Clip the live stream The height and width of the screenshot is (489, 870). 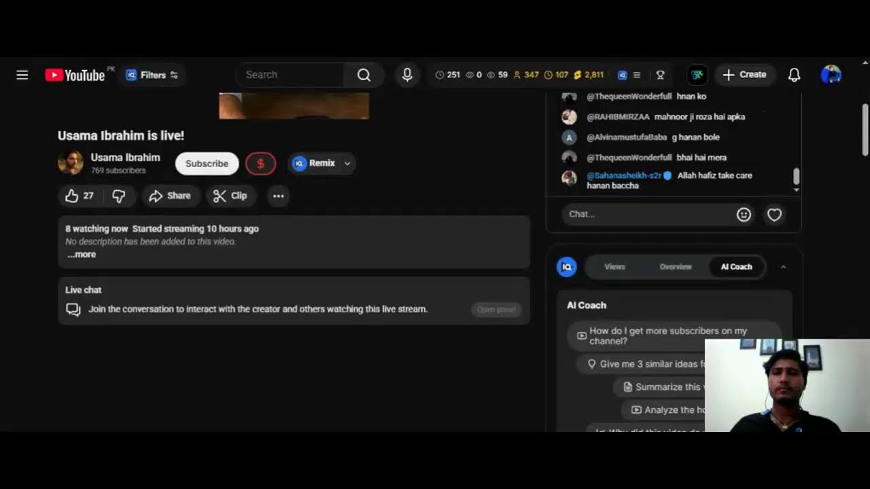230,196
